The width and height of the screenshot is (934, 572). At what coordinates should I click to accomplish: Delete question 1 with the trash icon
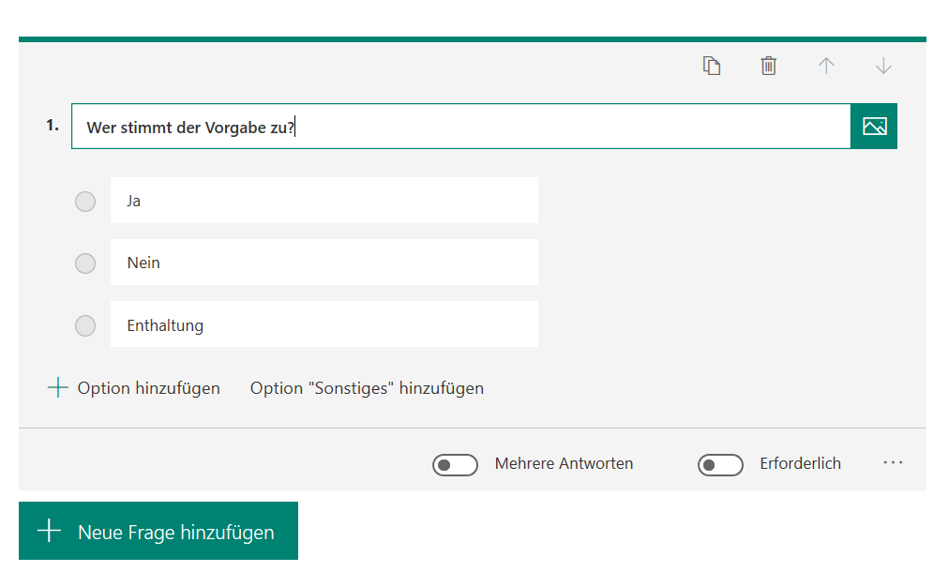(768, 66)
